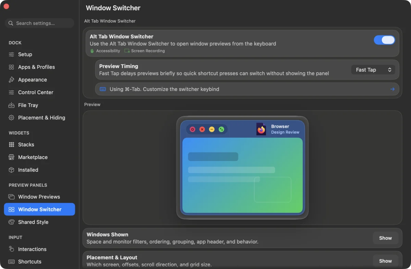
Task: Click the Screen Recording permission icon
Action: [127, 51]
